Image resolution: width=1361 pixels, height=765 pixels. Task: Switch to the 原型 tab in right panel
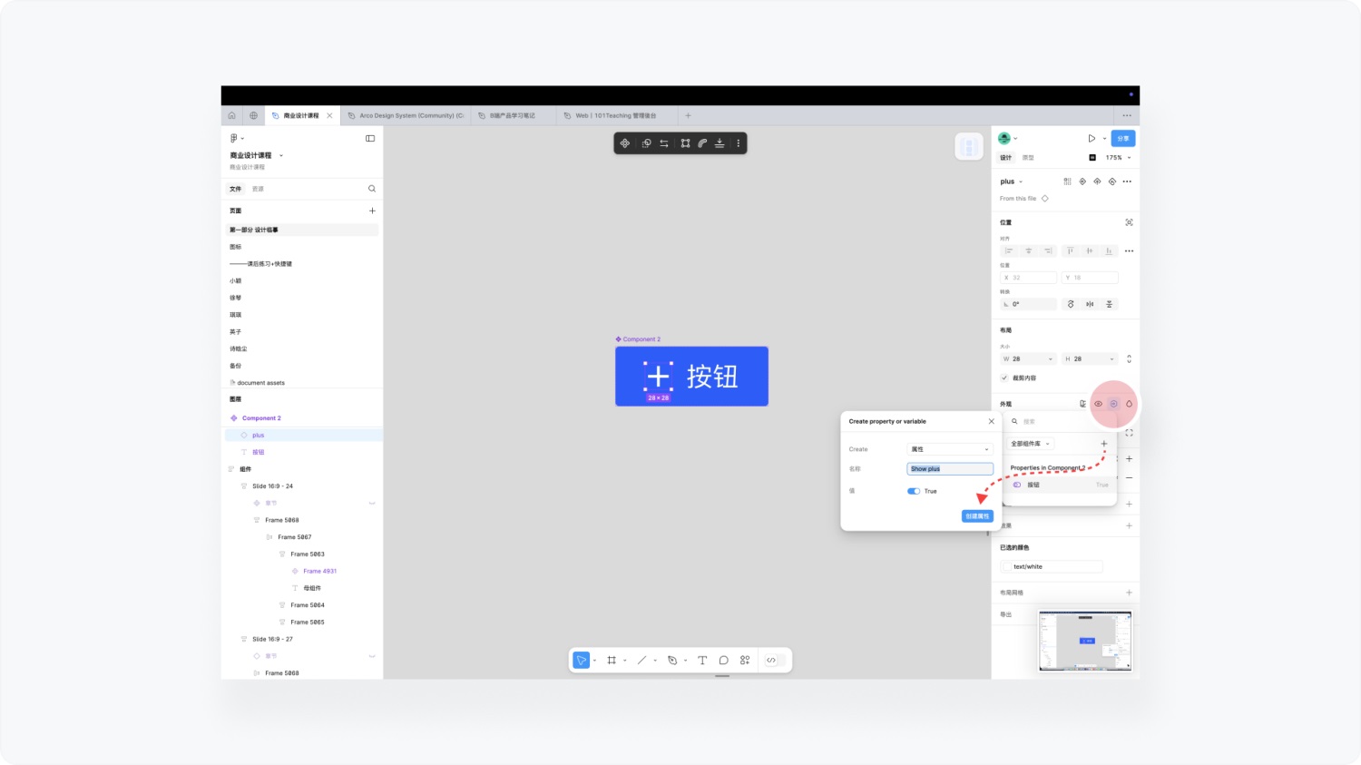tap(1027, 157)
